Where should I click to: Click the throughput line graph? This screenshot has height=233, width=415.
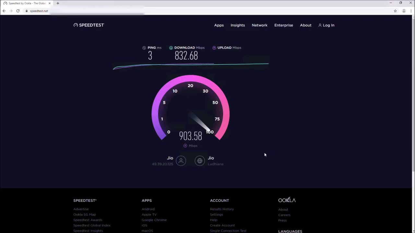pos(191,66)
